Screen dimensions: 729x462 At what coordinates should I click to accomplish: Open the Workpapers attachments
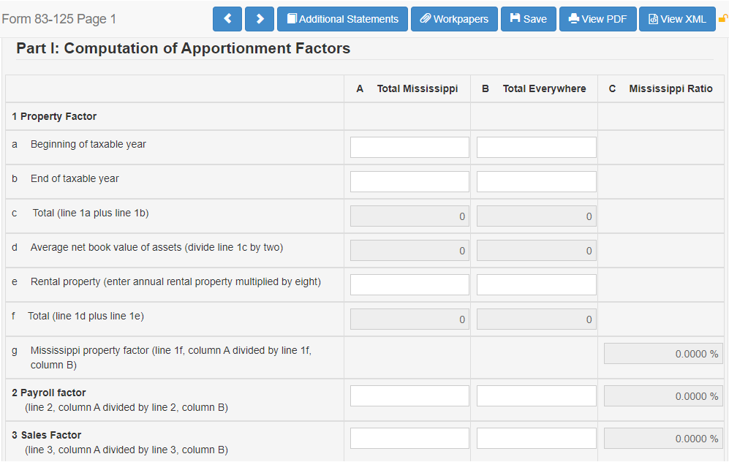[454, 19]
